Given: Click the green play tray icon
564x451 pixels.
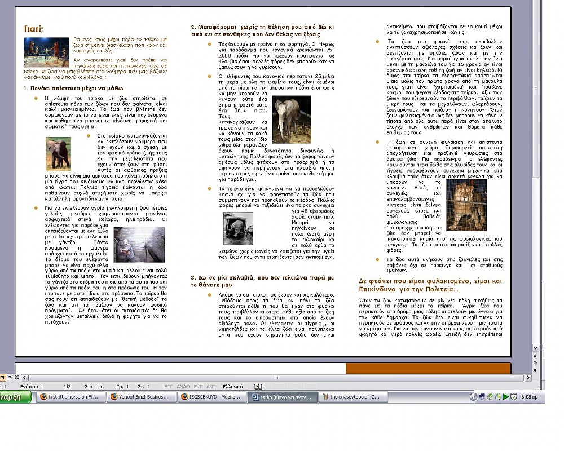Looking at the screenshot, I should (x=506, y=397).
